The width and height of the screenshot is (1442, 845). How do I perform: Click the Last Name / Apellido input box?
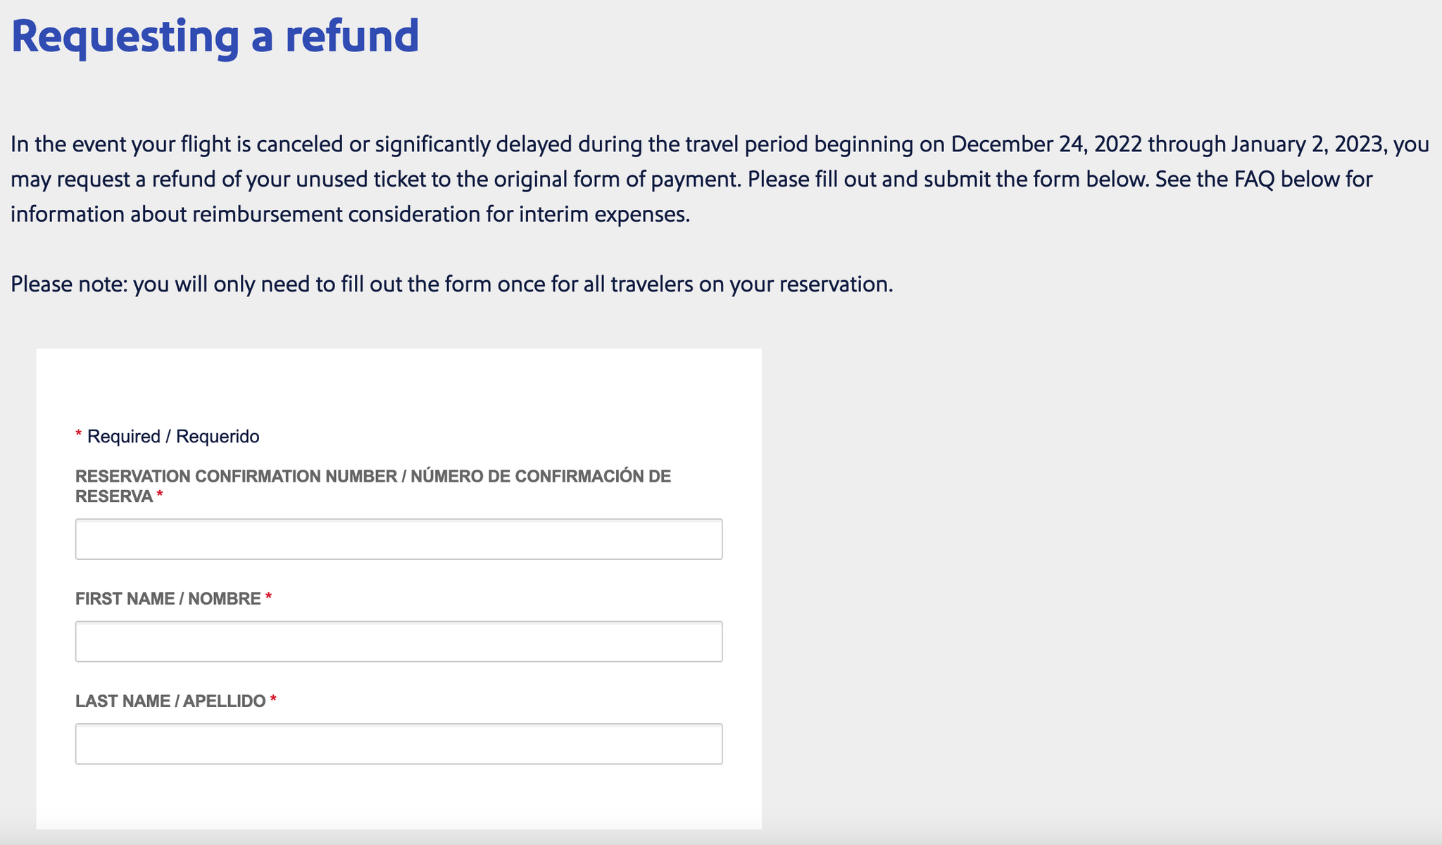(398, 743)
